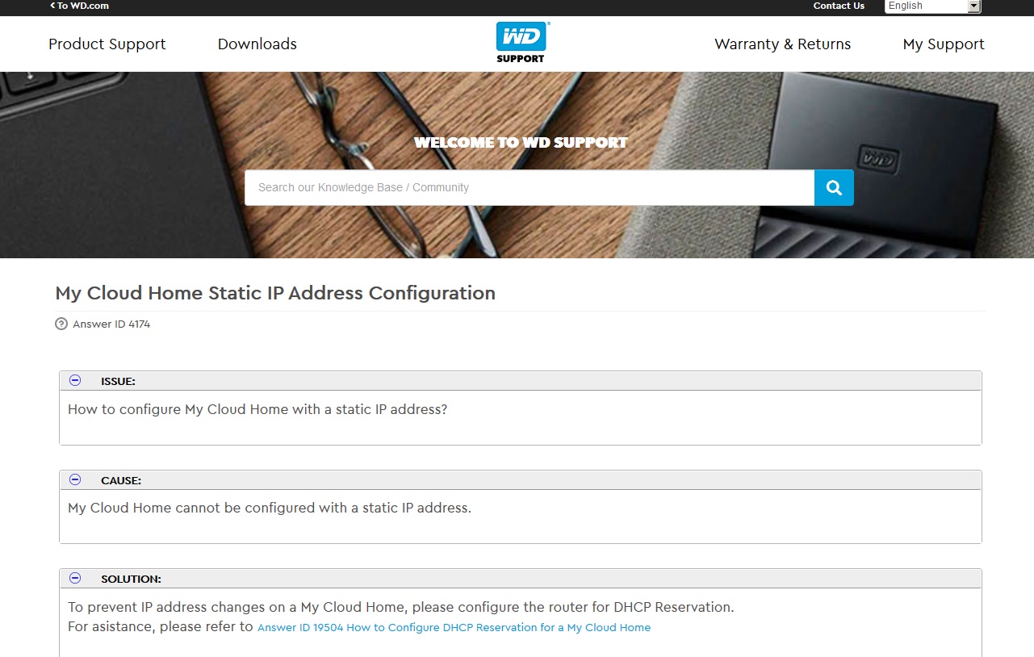Viewport: 1034px width, 657px height.
Task: Open the My Support menu
Action: click(x=944, y=44)
